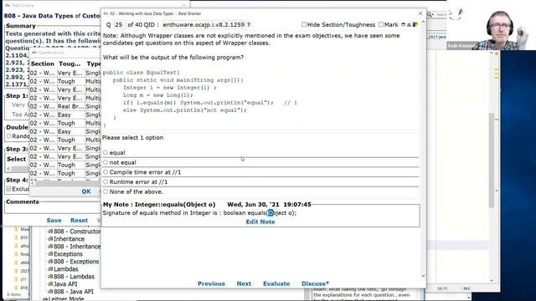Click the 'Toug...' column header

tap(70, 64)
